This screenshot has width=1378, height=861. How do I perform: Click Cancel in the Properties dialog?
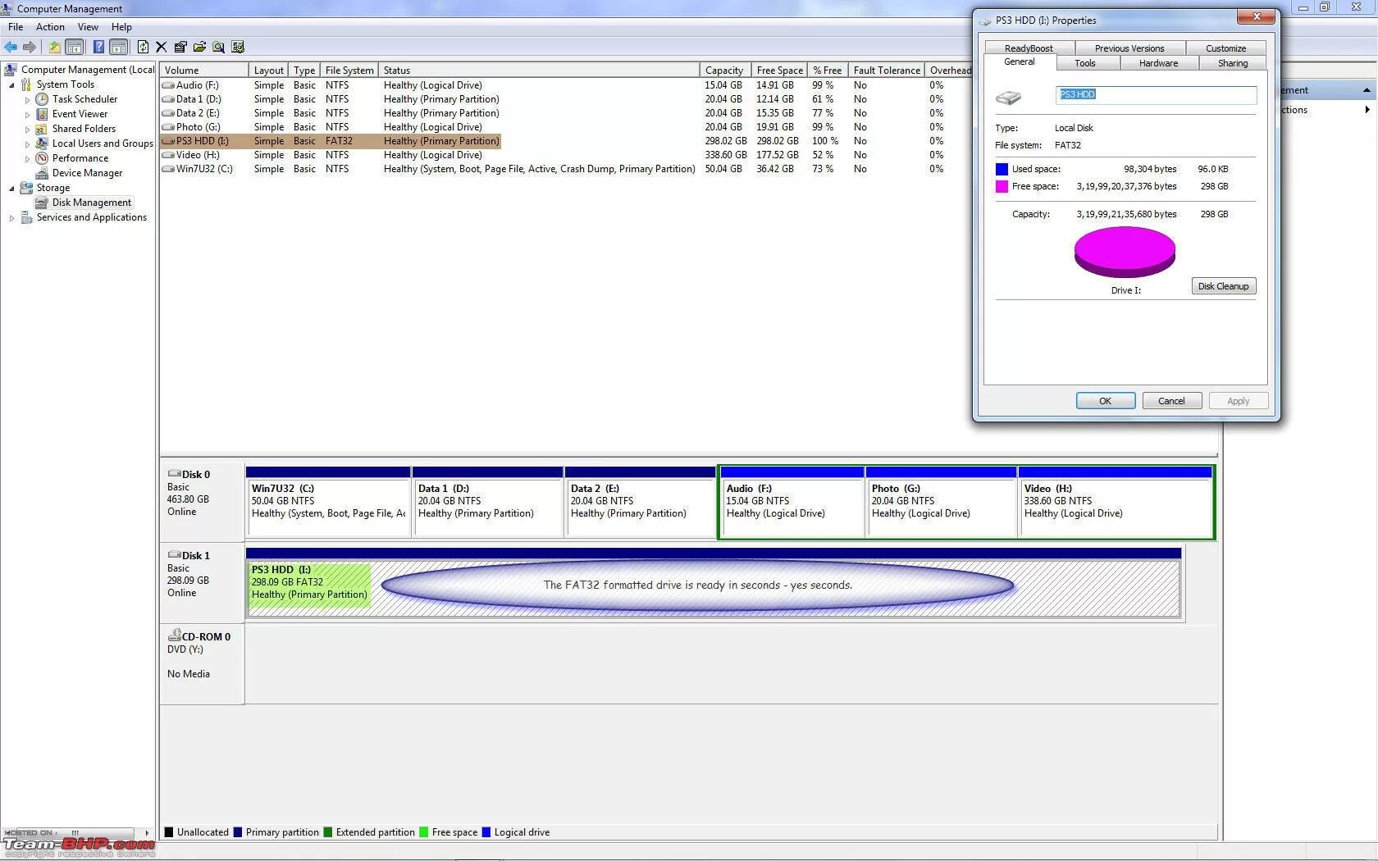1171,401
